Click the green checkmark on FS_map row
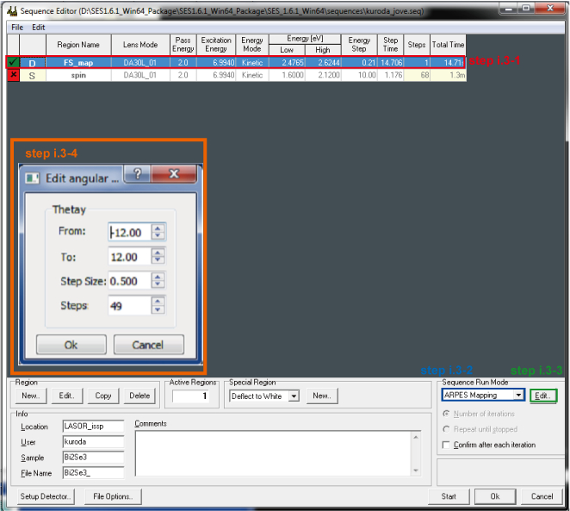 pyautogui.click(x=12, y=63)
